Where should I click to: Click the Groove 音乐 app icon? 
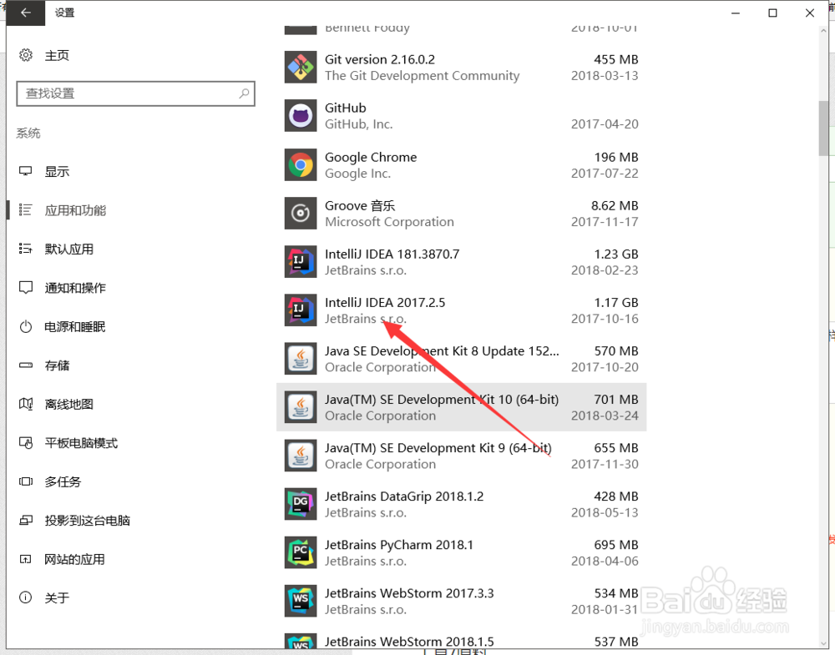coord(301,214)
